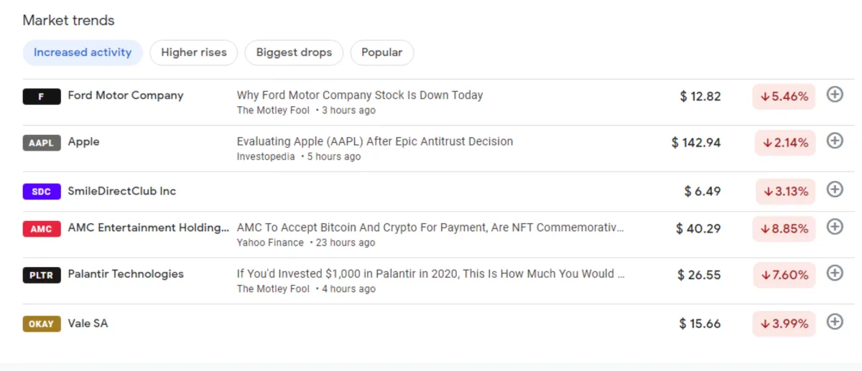Click the red AMC ticker badge
The image size is (862, 371).
coord(42,229)
